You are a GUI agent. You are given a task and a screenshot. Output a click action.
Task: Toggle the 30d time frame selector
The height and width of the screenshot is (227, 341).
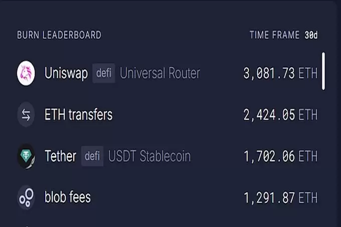[311, 35]
